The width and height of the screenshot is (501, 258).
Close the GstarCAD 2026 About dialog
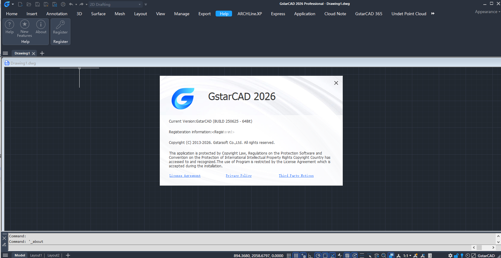click(x=336, y=83)
